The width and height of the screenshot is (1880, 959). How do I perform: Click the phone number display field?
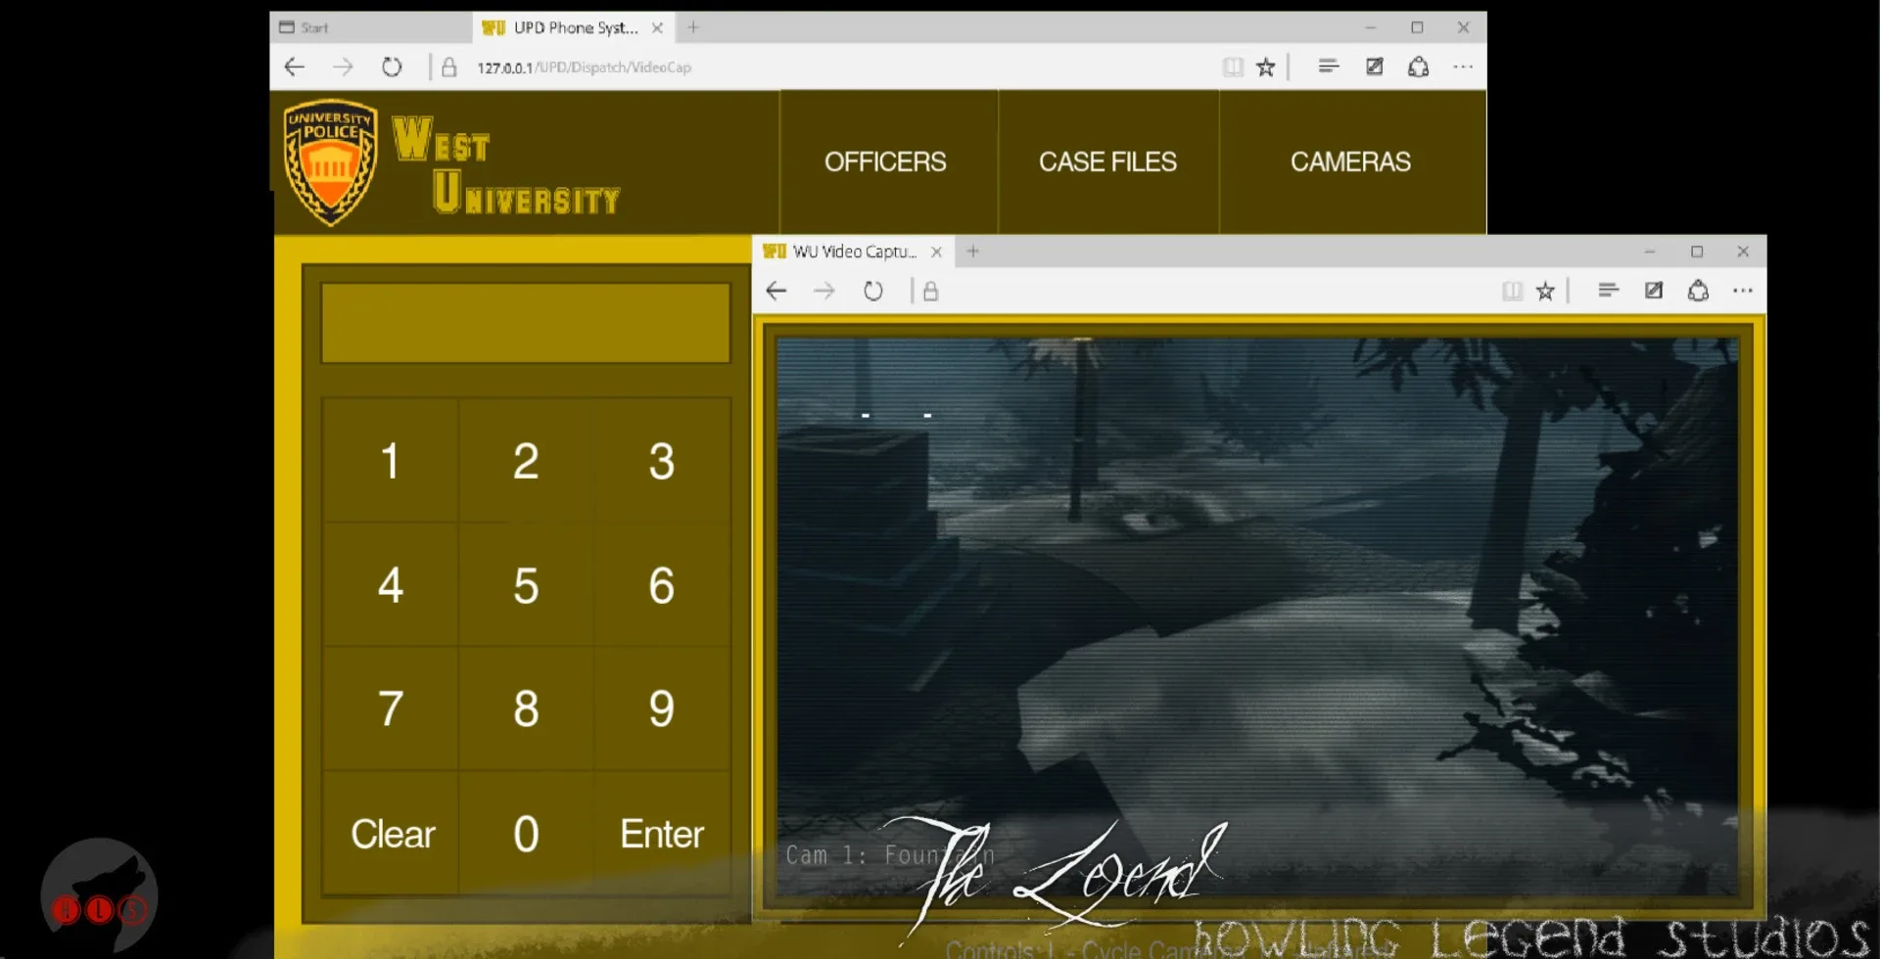click(526, 323)
